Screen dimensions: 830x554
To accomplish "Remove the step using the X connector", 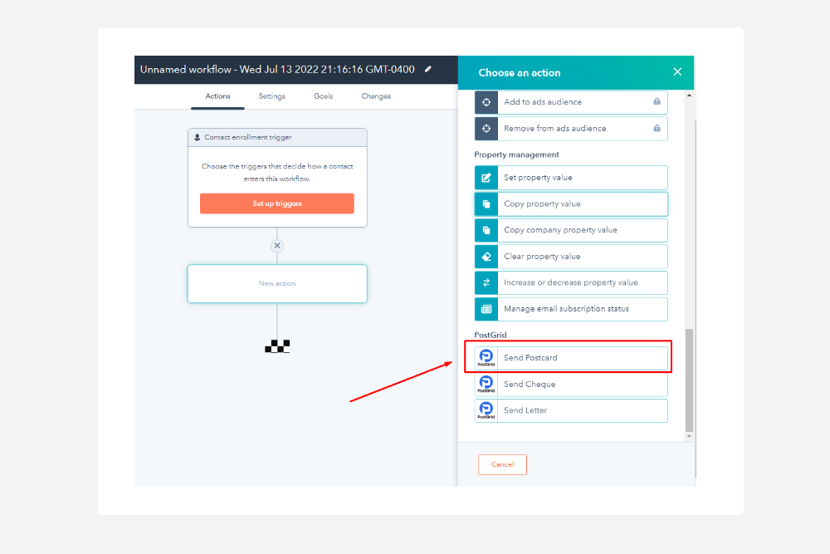I will (x=277, y=246).
